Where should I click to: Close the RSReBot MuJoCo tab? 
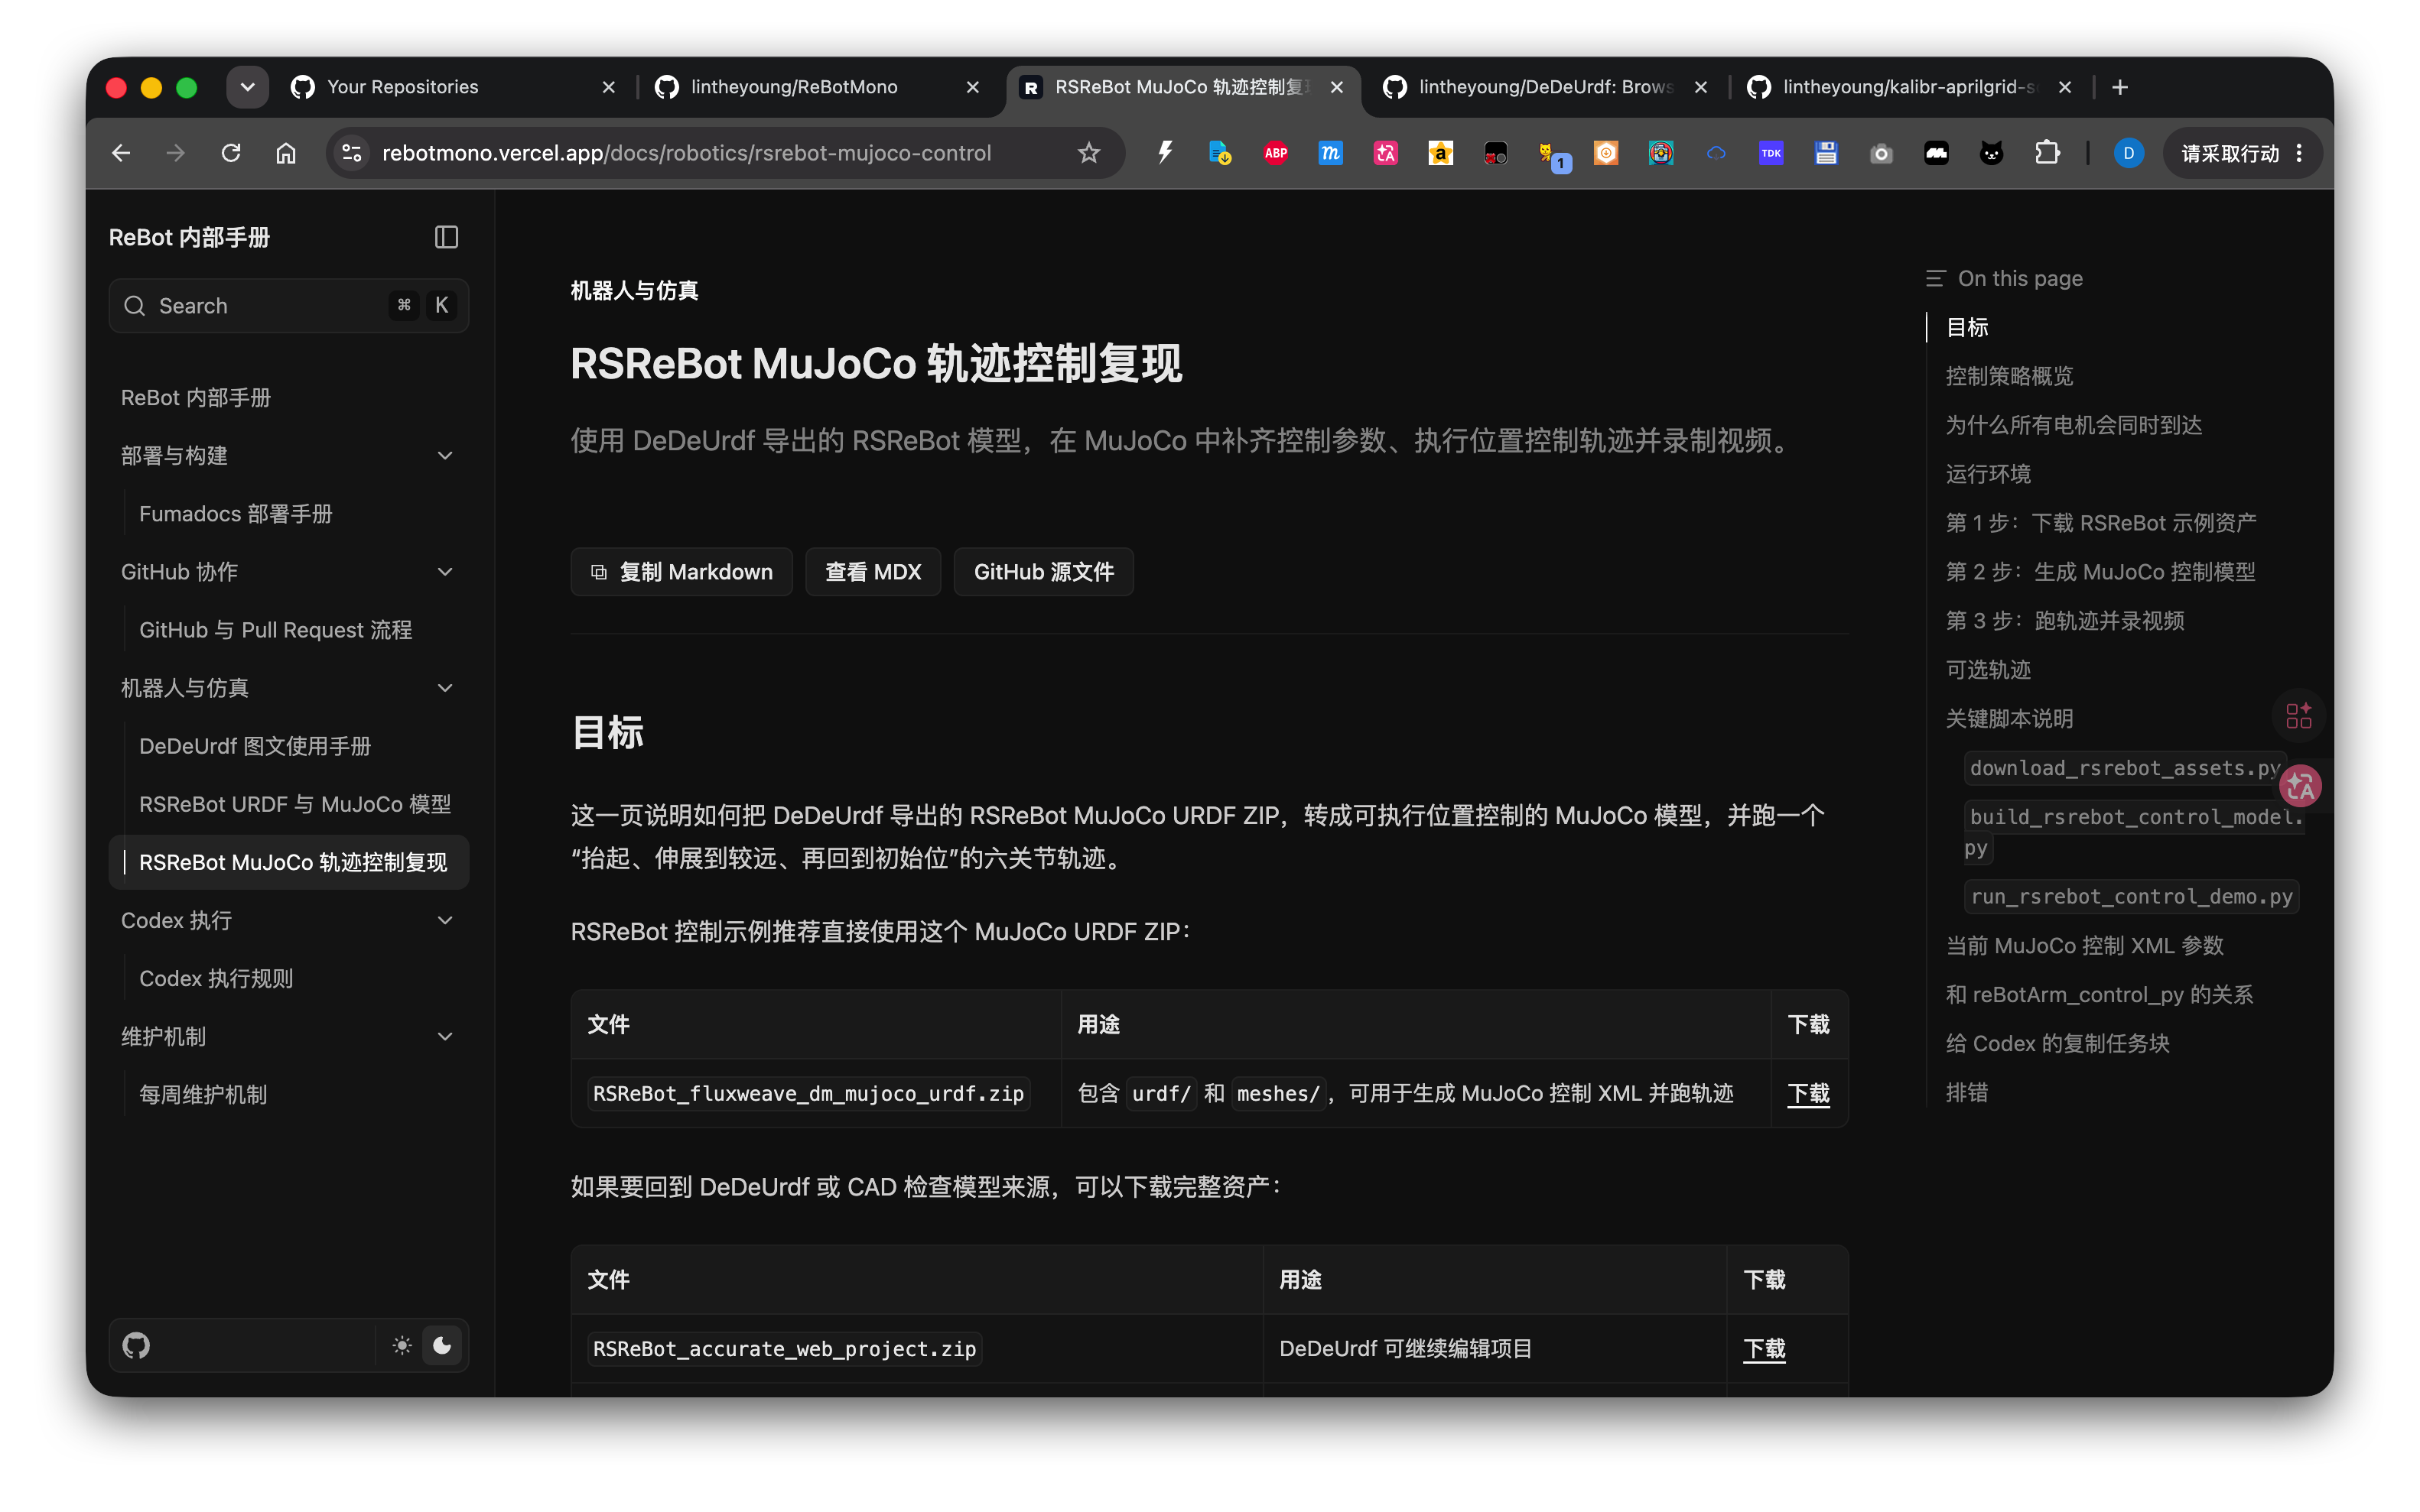click(1336, 87)
